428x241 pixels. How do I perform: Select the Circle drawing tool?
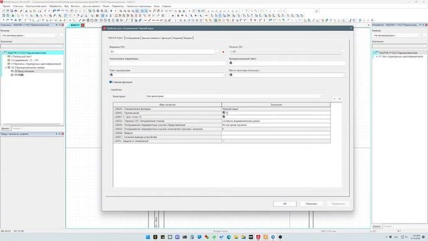(101, 20)
